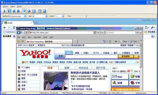Click the window layout icon beside save
Image resolution: width=158 pixels, height=95 pixels.
coord(40,11)
